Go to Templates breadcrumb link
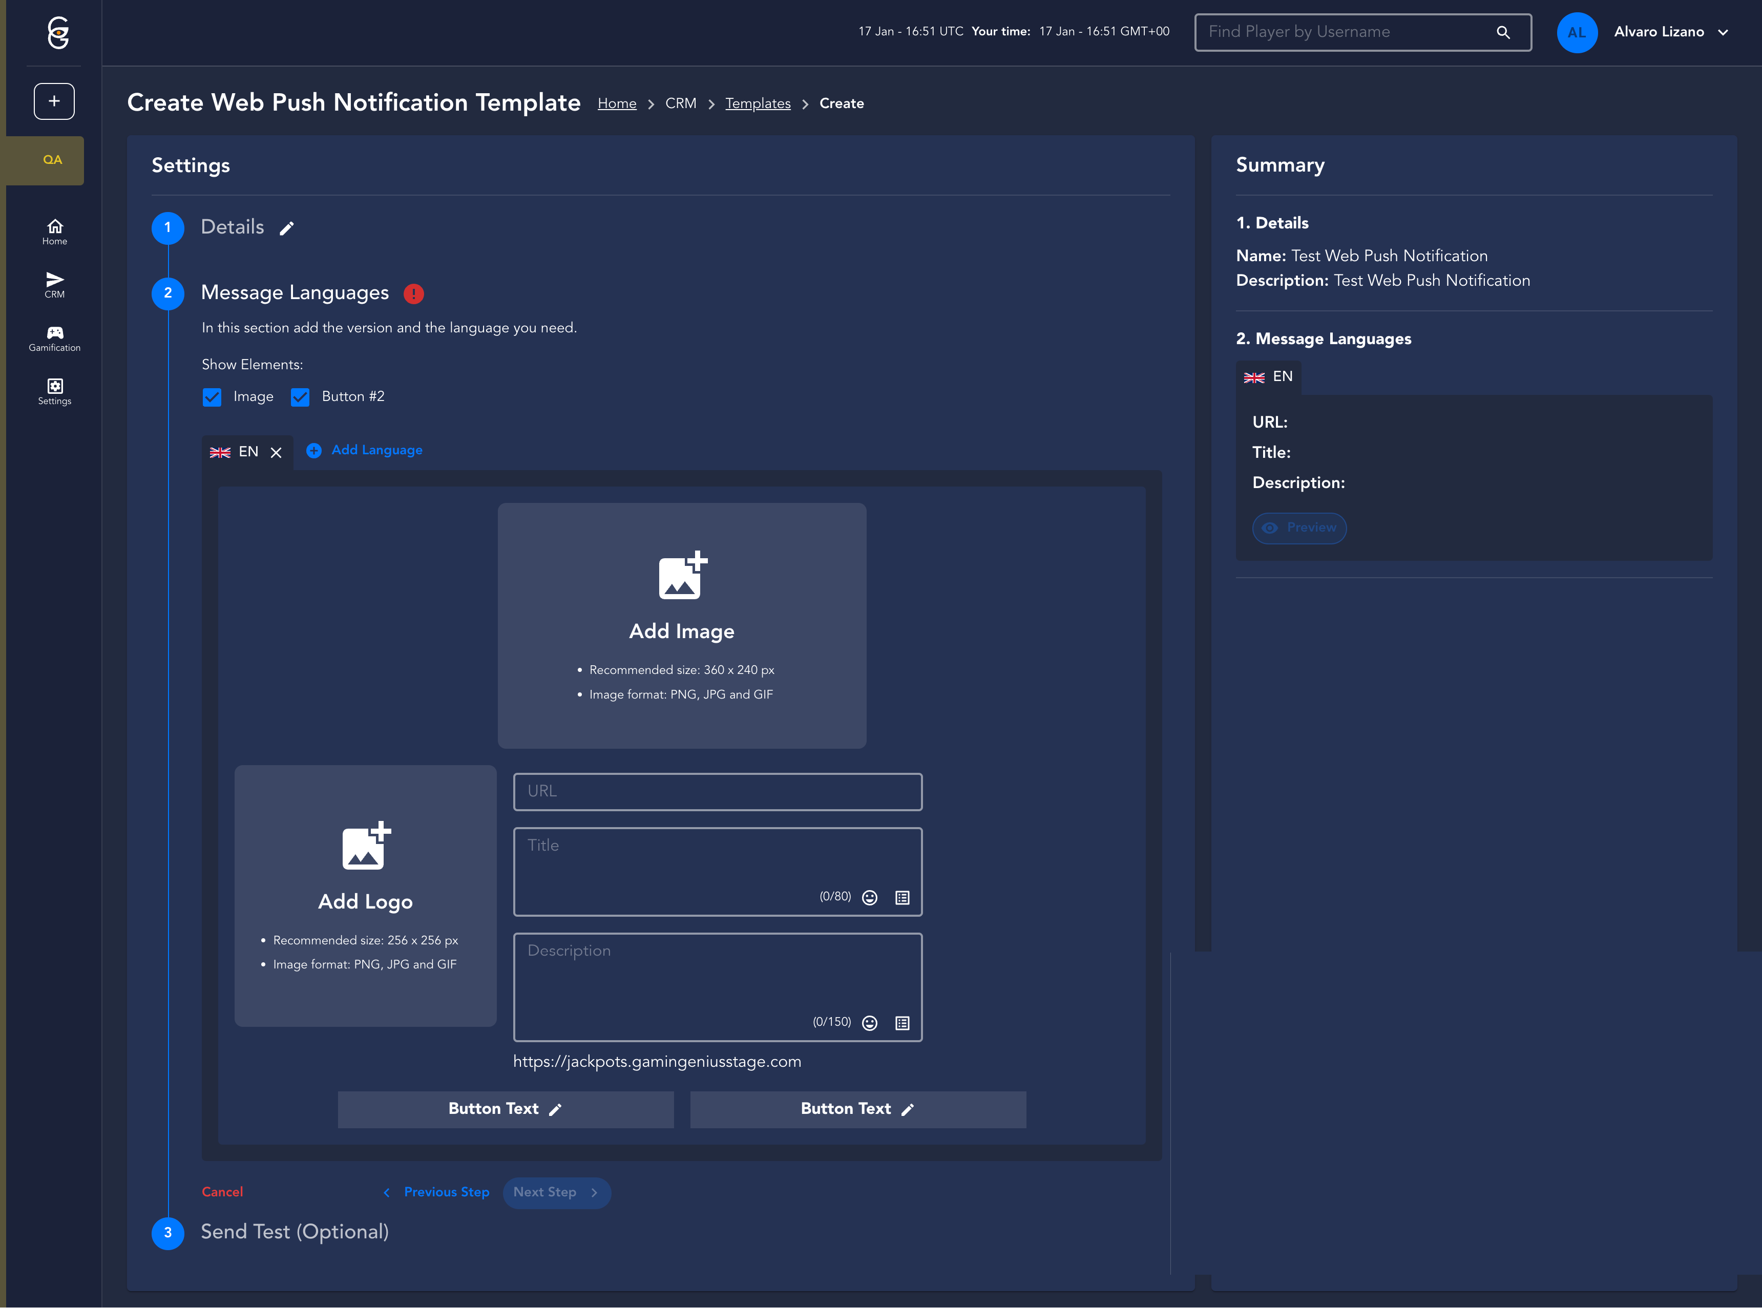 coord(757,104)
